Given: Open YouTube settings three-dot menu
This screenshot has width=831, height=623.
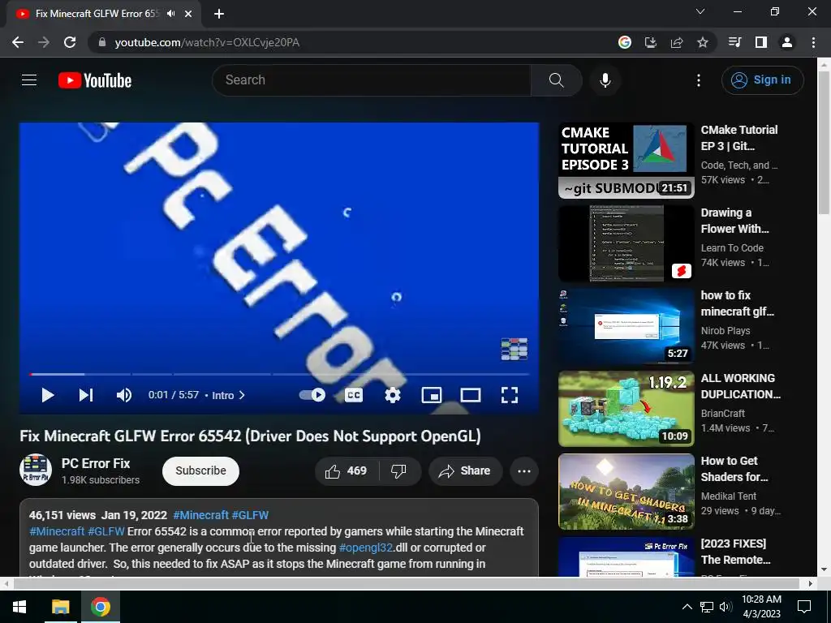Looking at the screenshot, I should click(699, 80).
